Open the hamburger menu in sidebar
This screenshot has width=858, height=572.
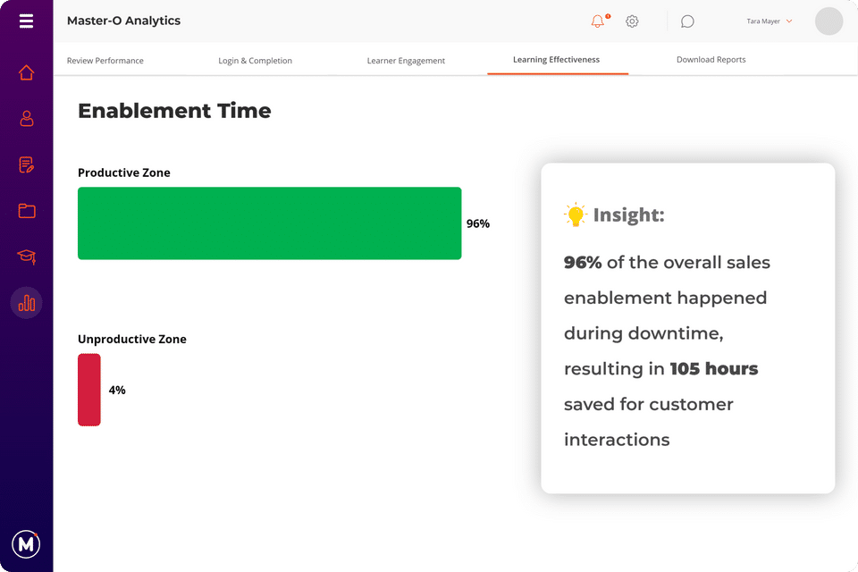[x=26, y=21]
